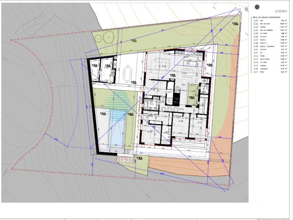Click room label 0.02 on the floor plan
The width and height of the screenshot is (293, 220).
[x=164, y=66]
